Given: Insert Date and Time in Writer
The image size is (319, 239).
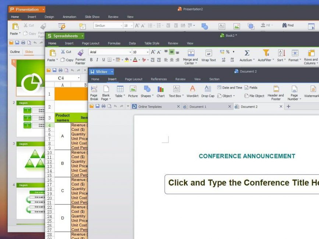Looking at the screenshot, I should [230, 88].
